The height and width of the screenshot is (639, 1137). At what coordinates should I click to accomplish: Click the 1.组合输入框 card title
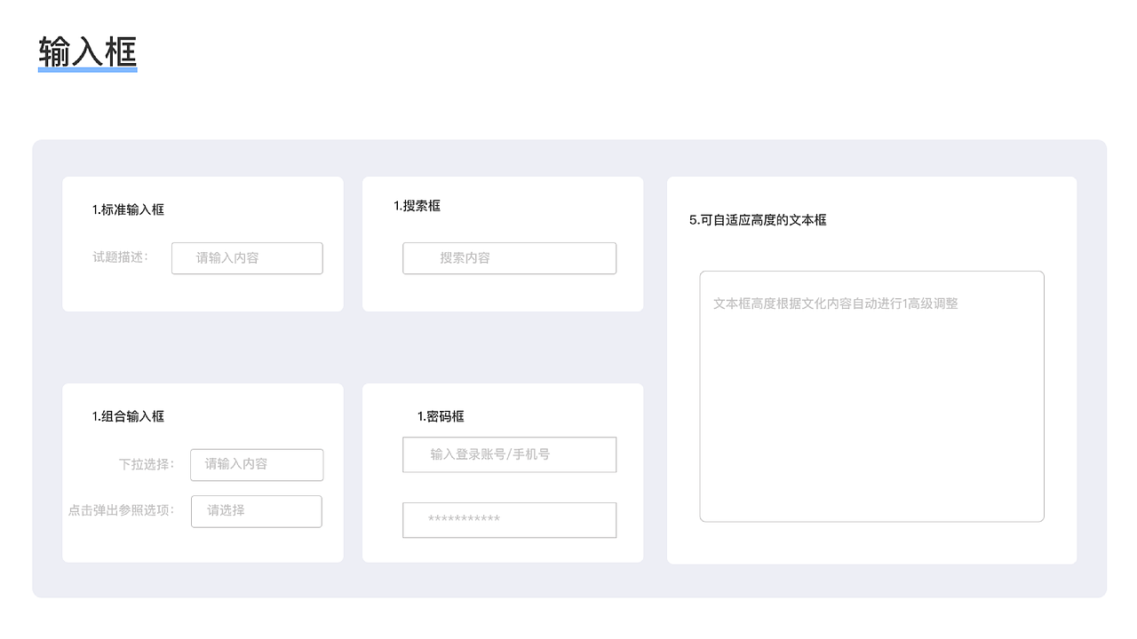click(x=128, y=416)
